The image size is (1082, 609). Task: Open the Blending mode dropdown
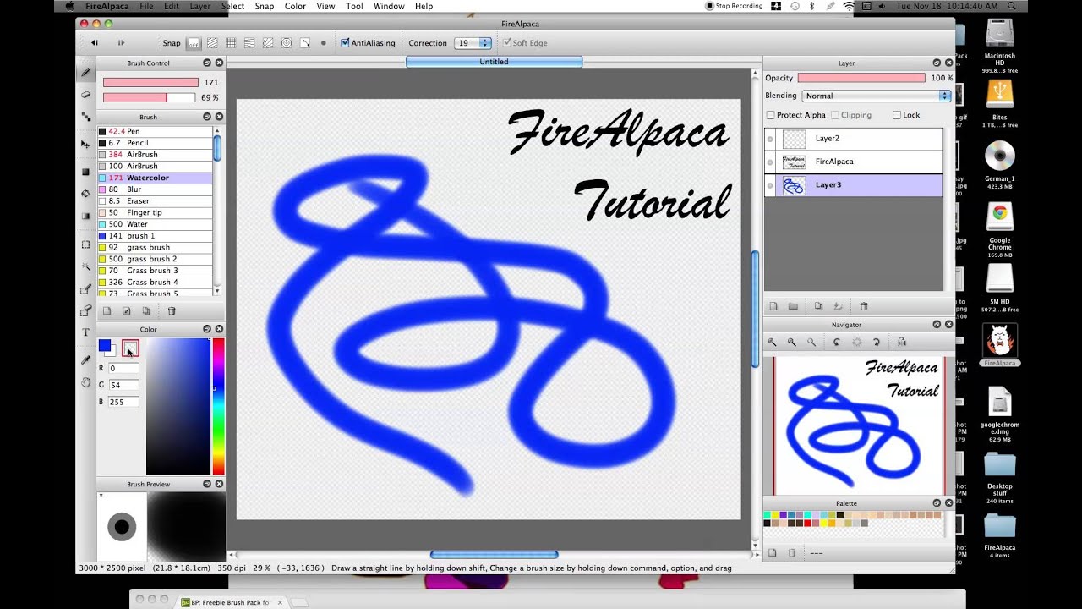[876, 96]
